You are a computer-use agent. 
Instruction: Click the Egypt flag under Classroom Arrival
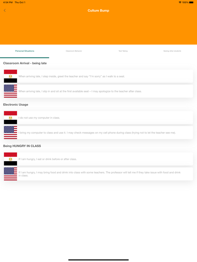point(10,76)
